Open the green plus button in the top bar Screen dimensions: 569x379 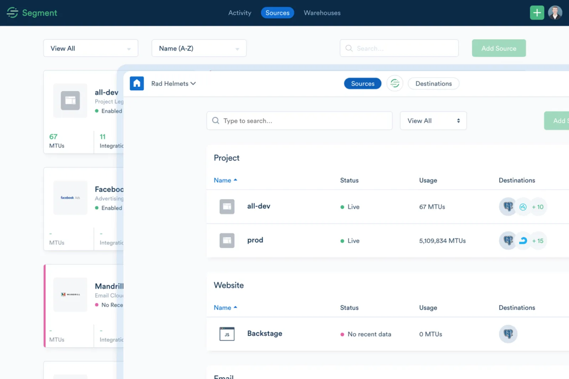coord(537,13)
